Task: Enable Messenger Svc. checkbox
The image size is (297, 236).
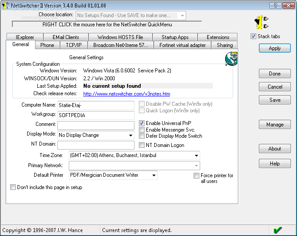Action: click(141, 130)
